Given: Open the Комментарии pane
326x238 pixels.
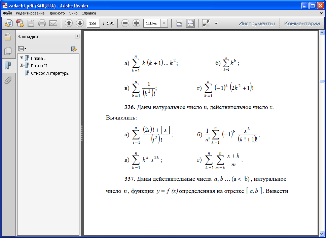Looking at the screenshot, I should (302, 23).
